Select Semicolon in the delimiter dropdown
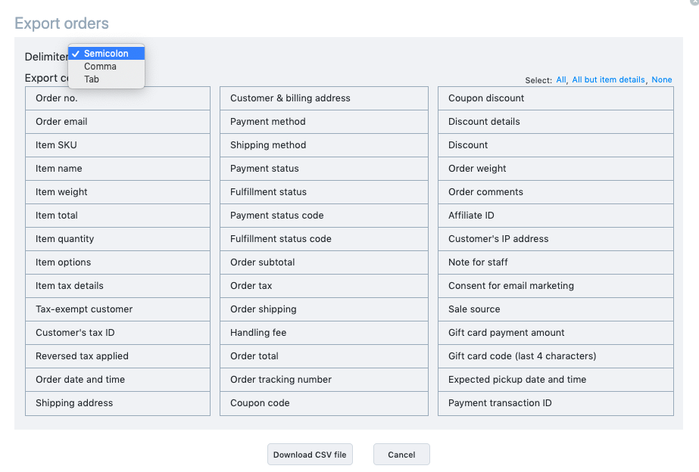Screen dimensions: 699x472 (x=106, y=54)
